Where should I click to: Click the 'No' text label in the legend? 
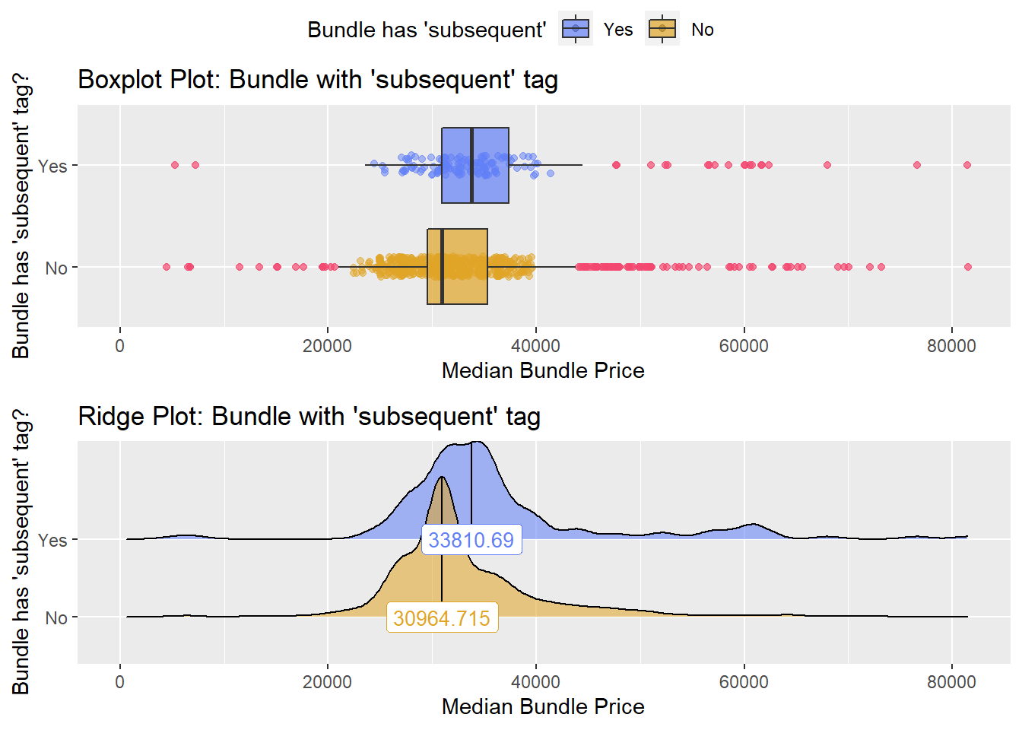tap(703, 30)
